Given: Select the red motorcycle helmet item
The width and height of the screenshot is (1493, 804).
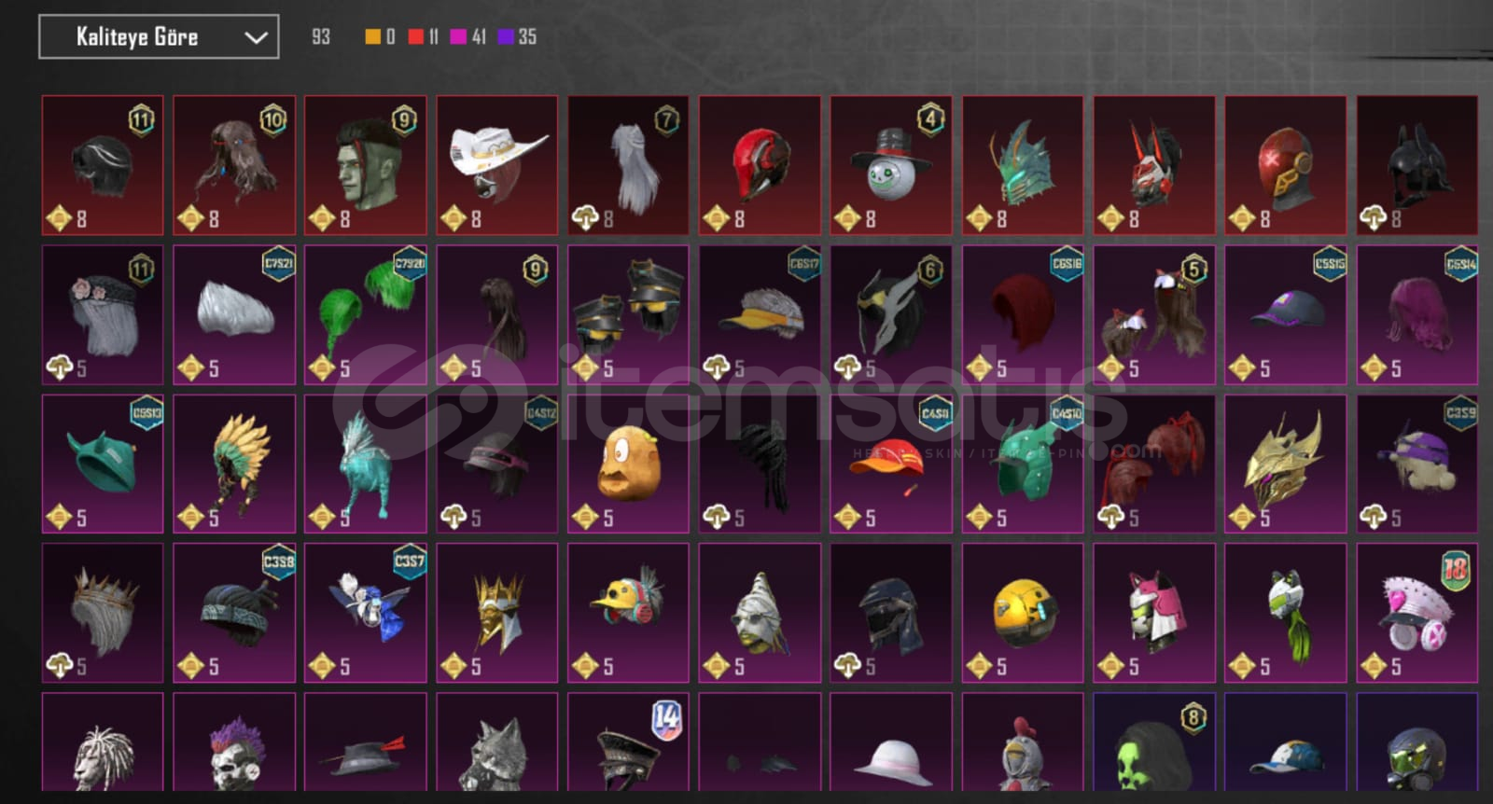Looking at the screenshot, I should [x=760, y=165].
